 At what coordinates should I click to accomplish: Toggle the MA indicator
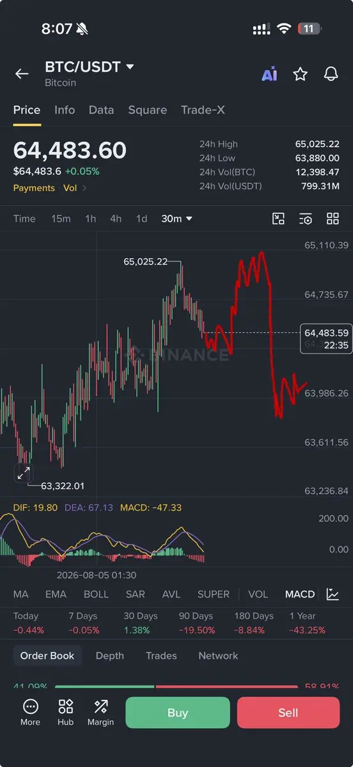[x=20, y=594]
